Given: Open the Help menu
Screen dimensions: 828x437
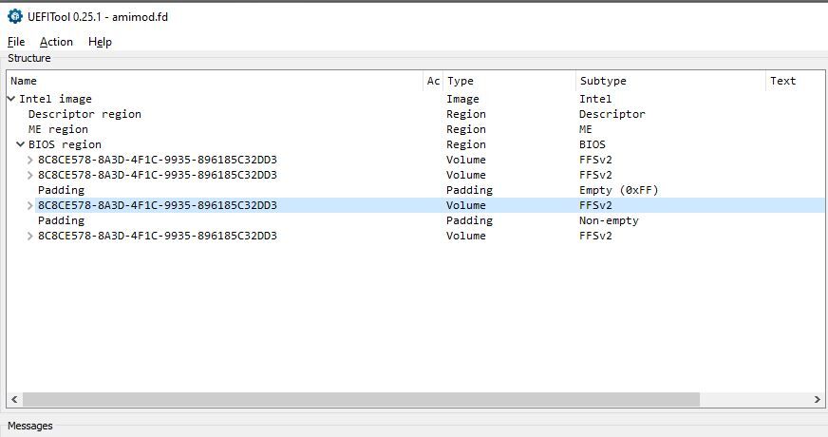Looking at the screenshot, I should (x=100, y=42).
